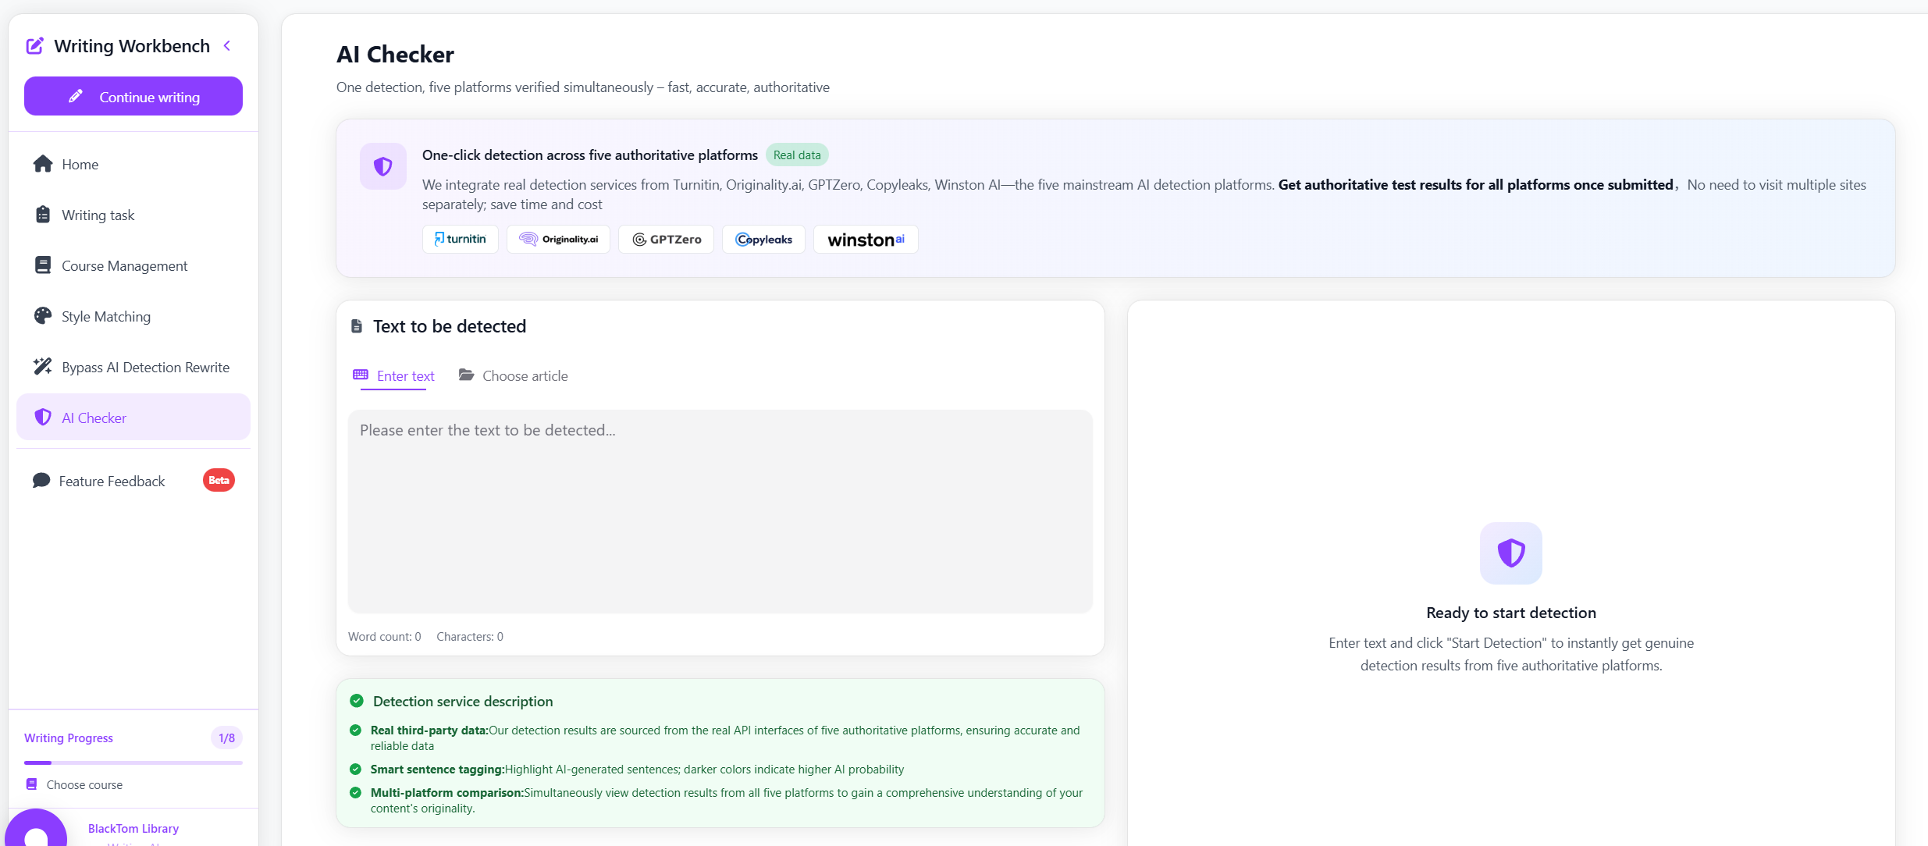Click the Turnitin platform badge
The height and width of the screenshot is (846, 1928).
pyautogui.click(x=461, y=240)
